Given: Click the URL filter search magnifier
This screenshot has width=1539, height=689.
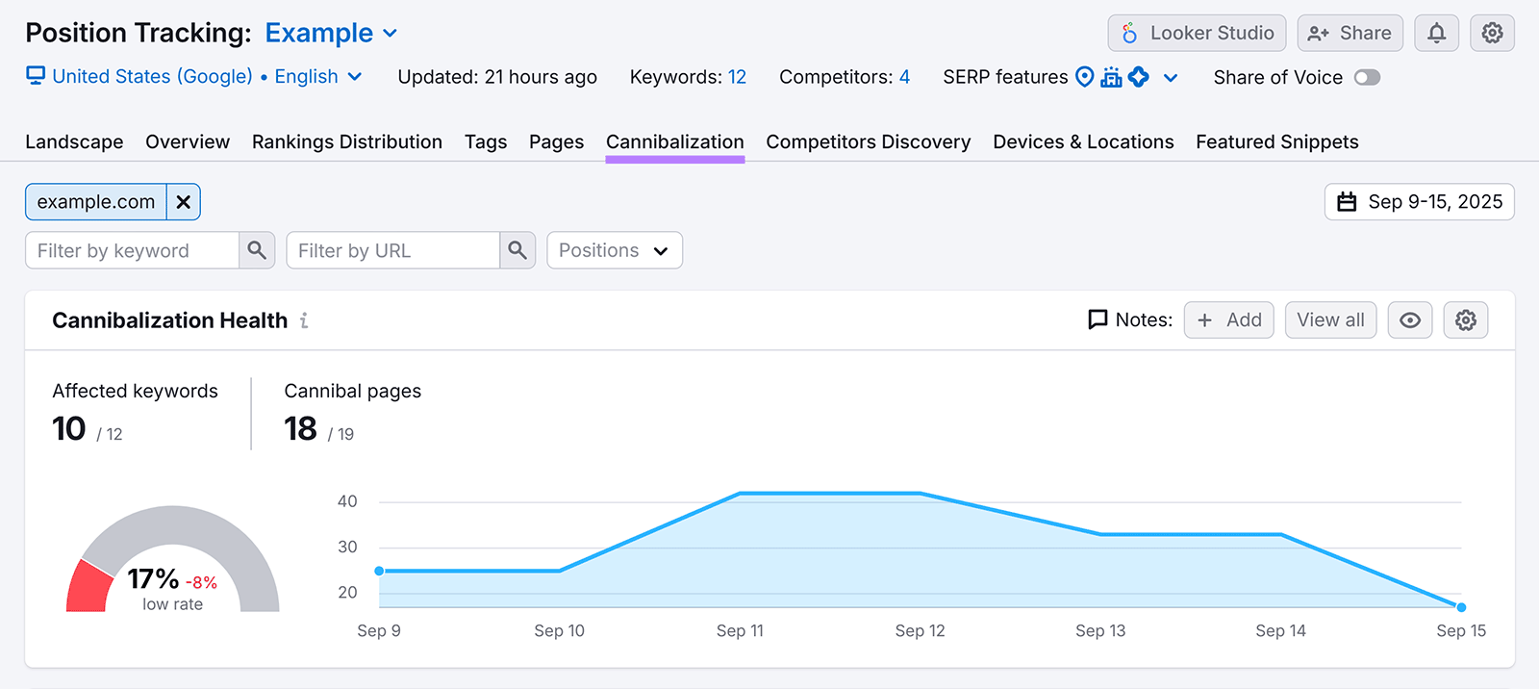Looking at the screenshot, I should point(517,250).
